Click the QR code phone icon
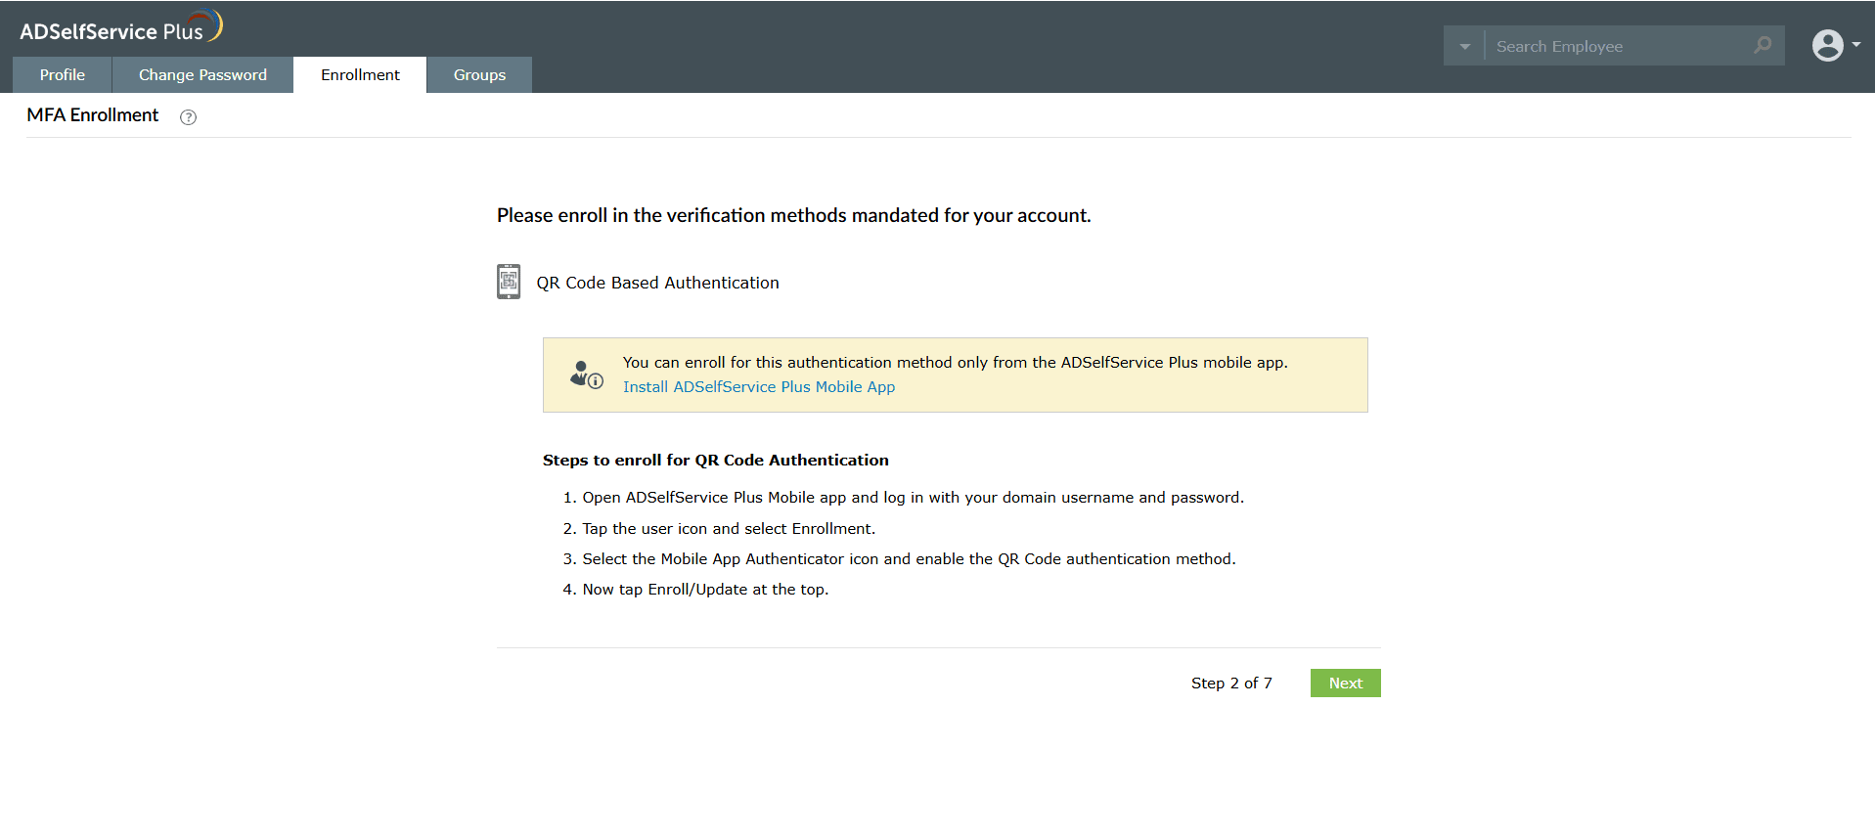Viewport: 1875px width, 838px height. click(x=509, y=282)
